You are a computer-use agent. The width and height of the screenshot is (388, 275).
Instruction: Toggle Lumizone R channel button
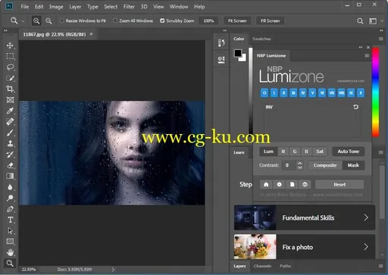tap(283, 152)
